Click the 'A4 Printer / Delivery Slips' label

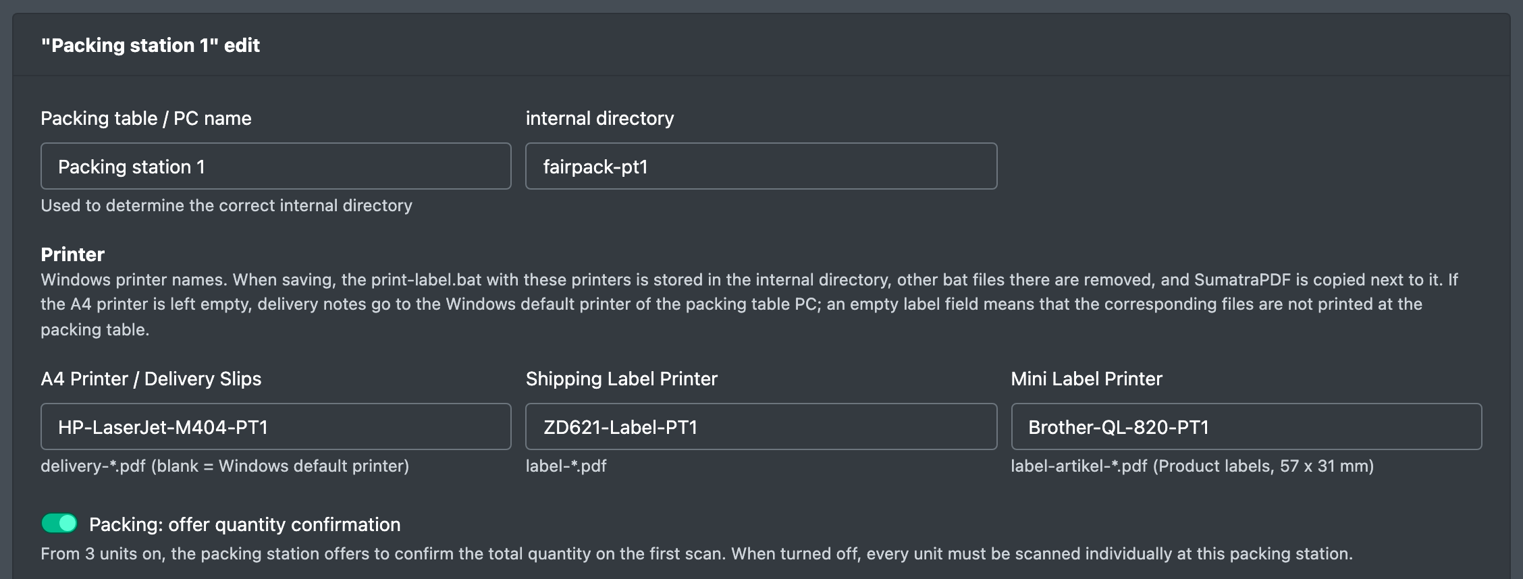click(151, 379)
